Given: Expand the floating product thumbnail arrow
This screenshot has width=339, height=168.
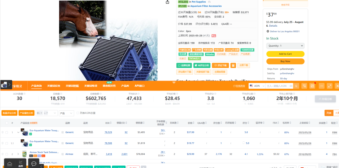Looking at the screenshot, I should point(9,85).
